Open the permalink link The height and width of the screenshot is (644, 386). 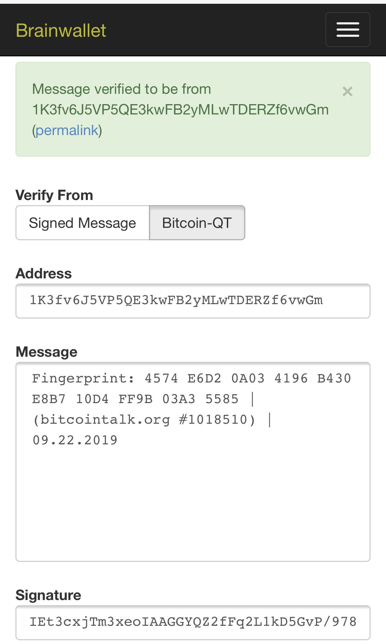pos(67,130)
